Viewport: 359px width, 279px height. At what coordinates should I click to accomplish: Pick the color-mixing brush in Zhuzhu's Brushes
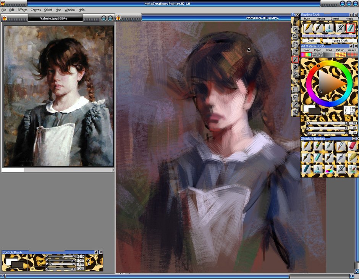coord(329,169)
